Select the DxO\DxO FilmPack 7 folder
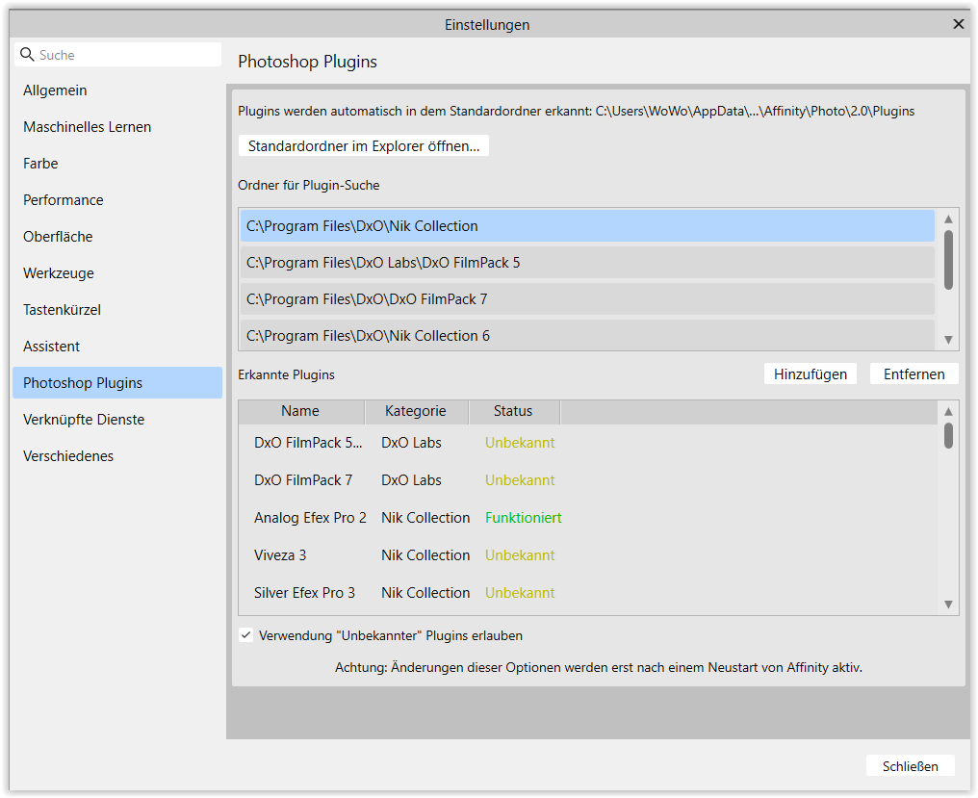Screen dimensions: 978x798 click(587, 299)
